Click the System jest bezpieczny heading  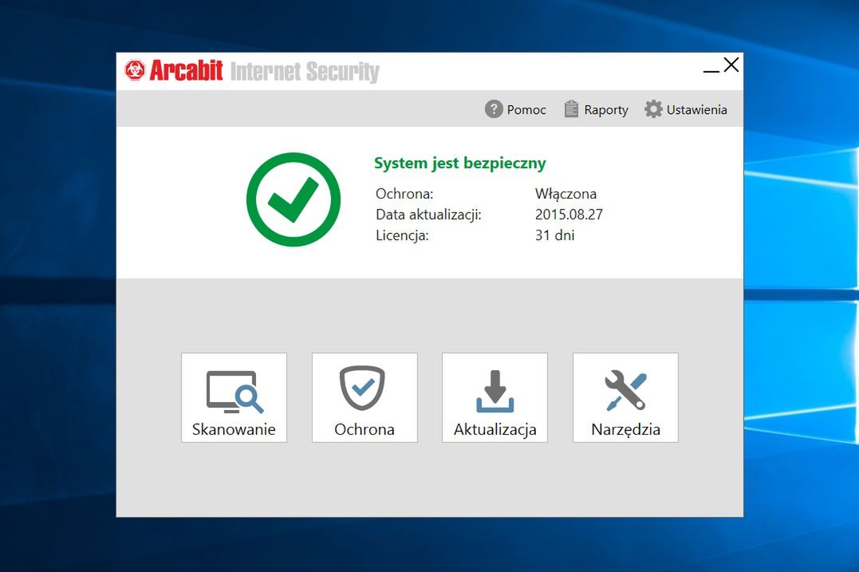[x=460, y=163]
